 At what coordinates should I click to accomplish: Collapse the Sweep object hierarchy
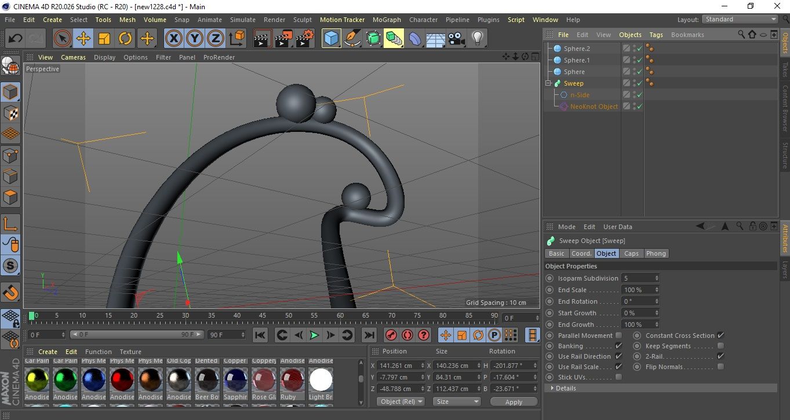coord(548,83)
